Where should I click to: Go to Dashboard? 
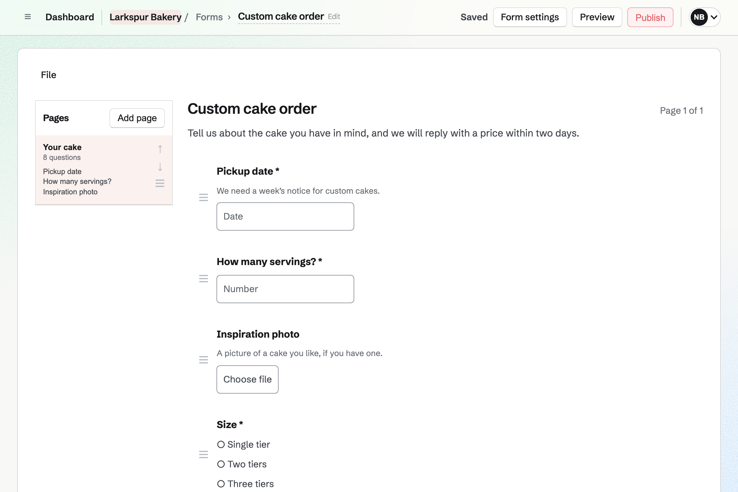coord(70,17)
